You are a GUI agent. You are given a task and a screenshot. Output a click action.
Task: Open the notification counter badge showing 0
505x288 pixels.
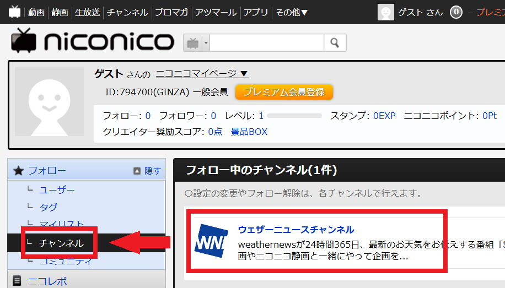(456, 12)
